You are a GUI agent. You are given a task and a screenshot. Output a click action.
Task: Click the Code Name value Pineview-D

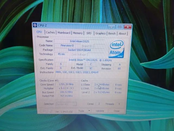(67, 45)
